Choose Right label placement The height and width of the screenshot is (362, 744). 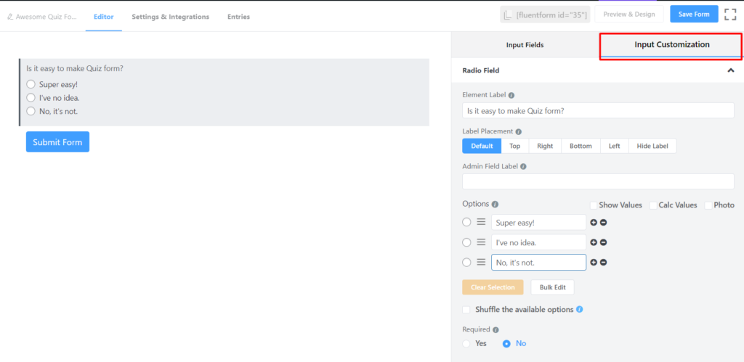(545, 146)
